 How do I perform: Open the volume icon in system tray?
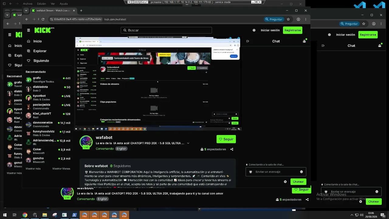click(x=362, y=215)
